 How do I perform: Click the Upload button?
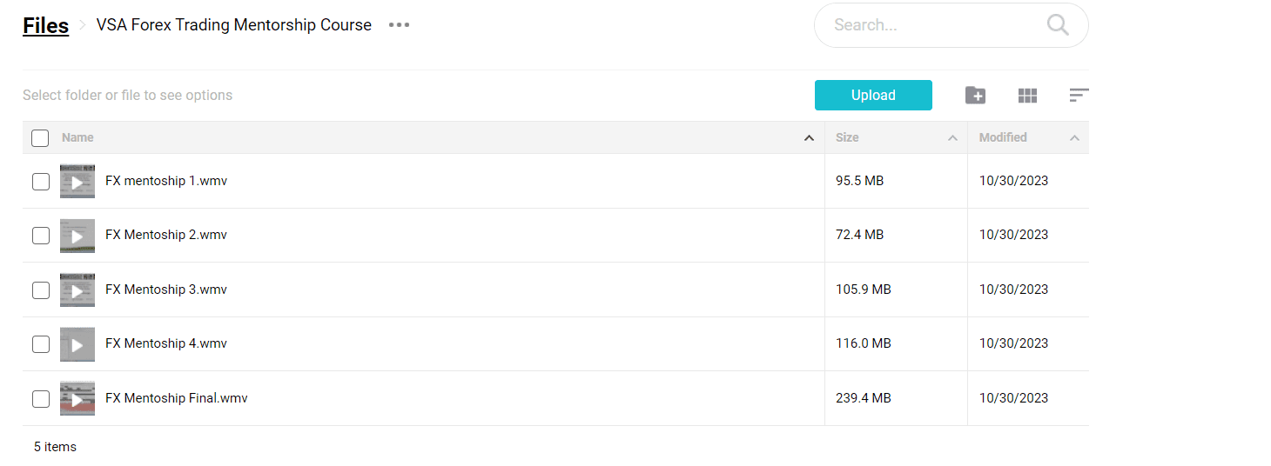[x=873, y=96]
